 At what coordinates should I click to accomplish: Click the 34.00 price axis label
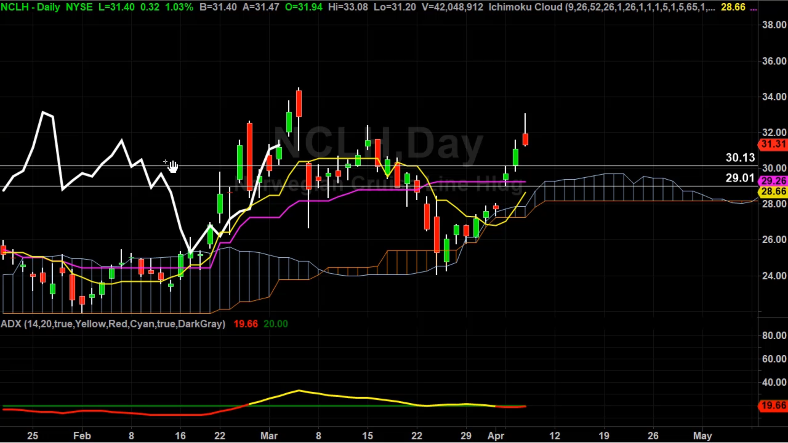[x=774, y=97]
